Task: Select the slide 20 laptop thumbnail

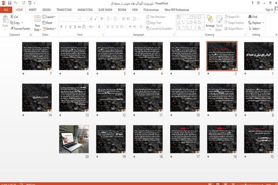Action: (74, 139)
